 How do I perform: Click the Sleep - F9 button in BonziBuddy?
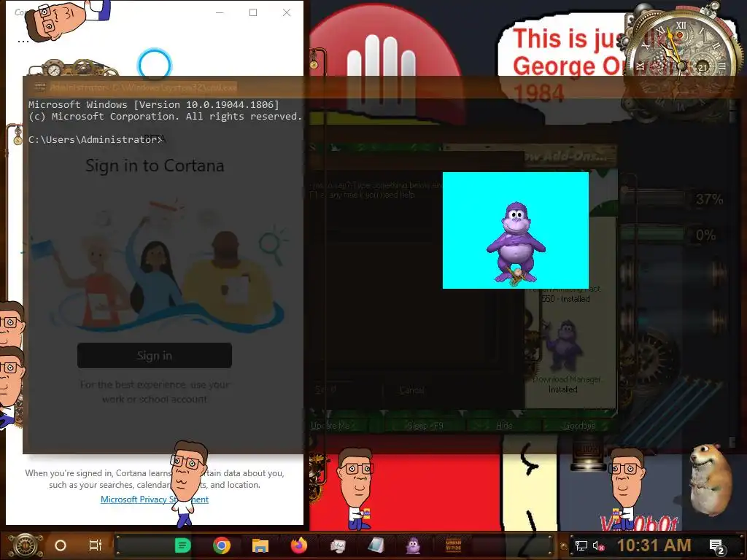pos(425,426)
